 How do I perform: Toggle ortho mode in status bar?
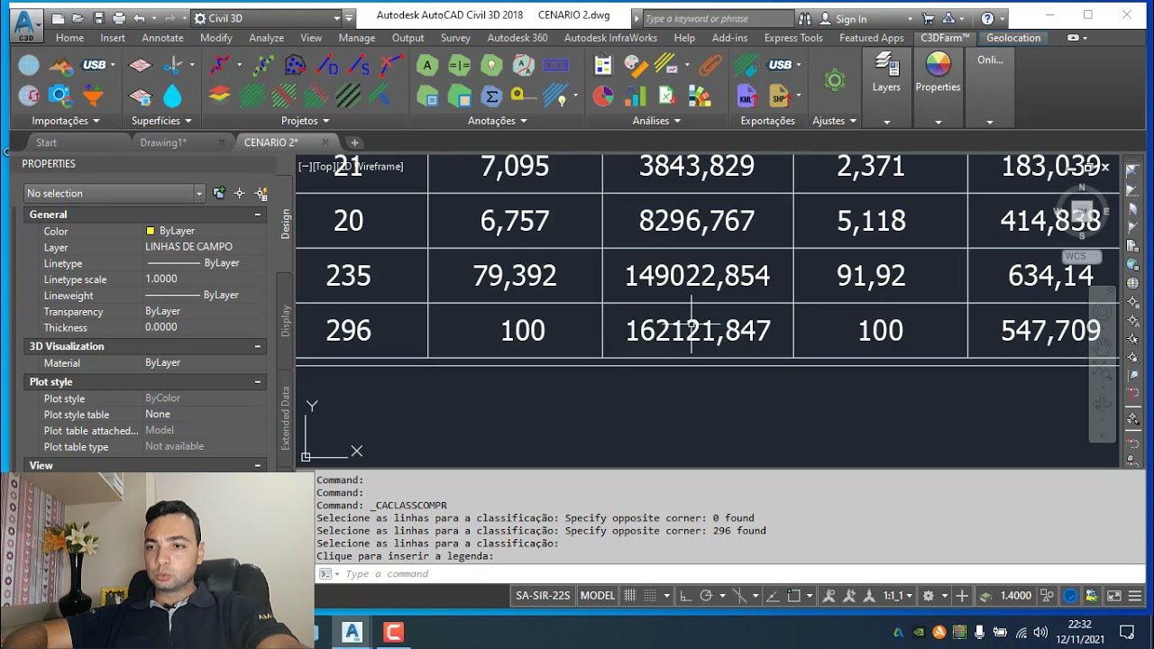[x=686, y=596]
